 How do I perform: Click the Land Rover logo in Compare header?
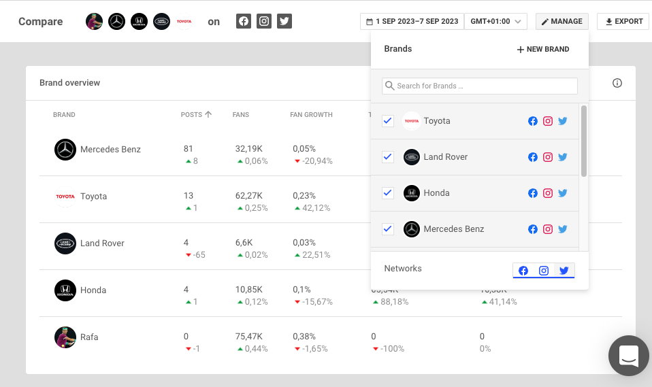(x=162, y=21)
